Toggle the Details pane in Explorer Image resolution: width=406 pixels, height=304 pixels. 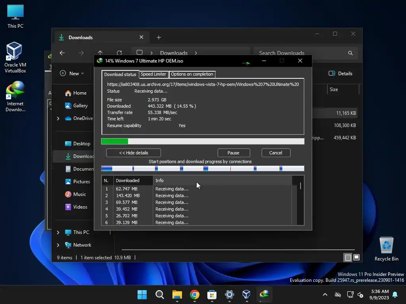pos(341,73)
